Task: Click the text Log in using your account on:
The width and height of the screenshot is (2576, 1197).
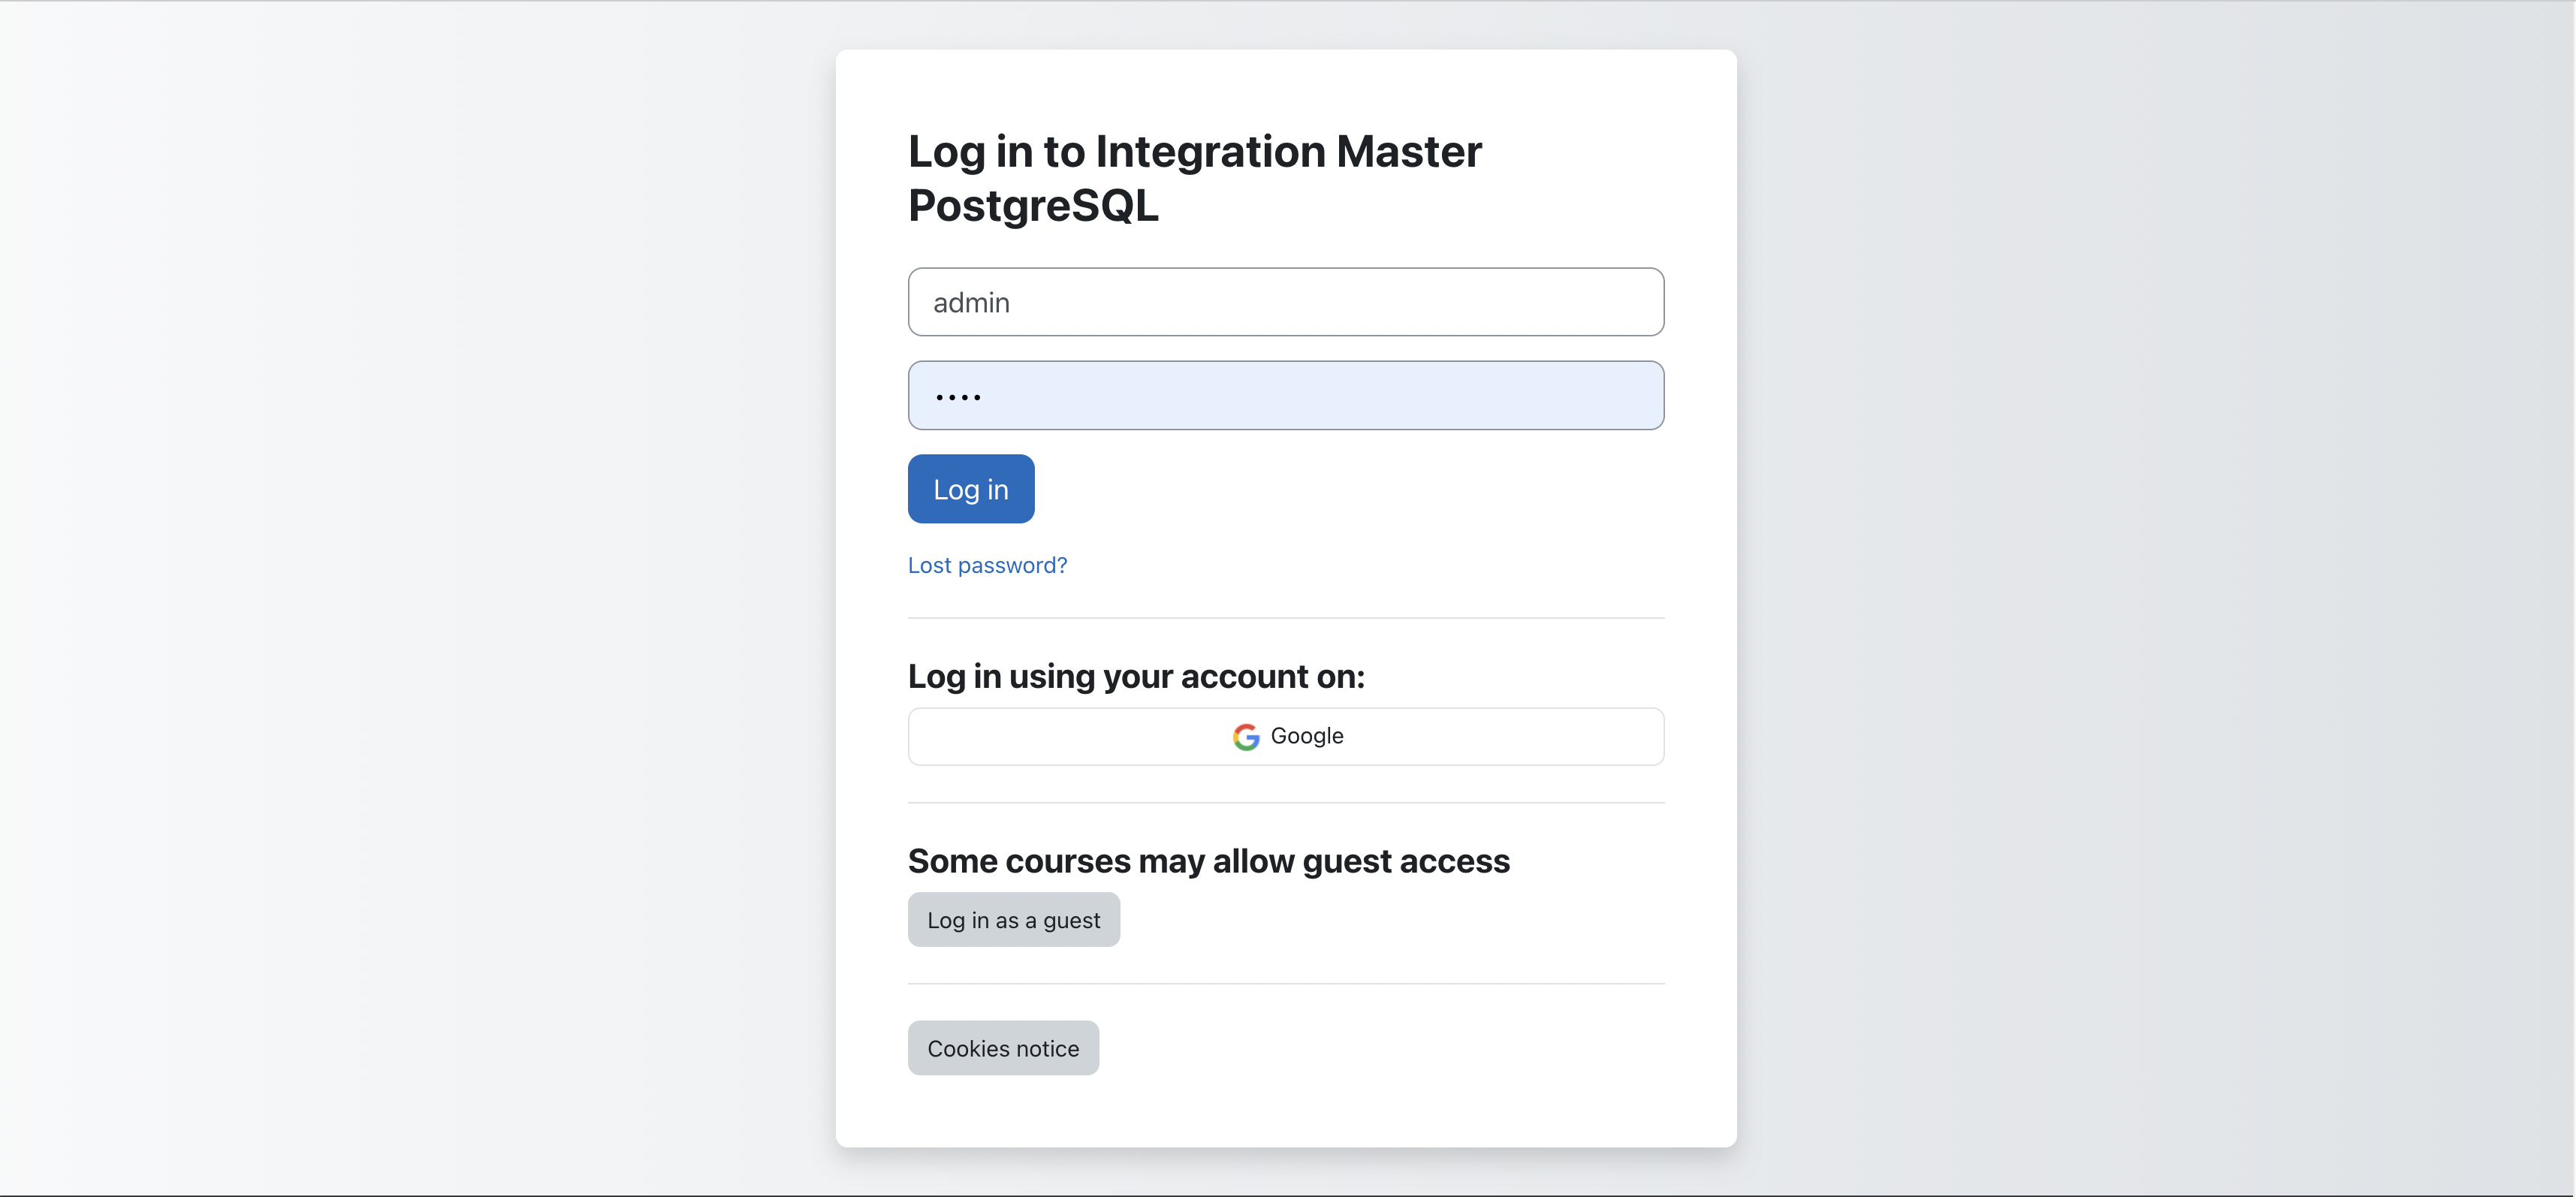Action: coord(1136,677)
